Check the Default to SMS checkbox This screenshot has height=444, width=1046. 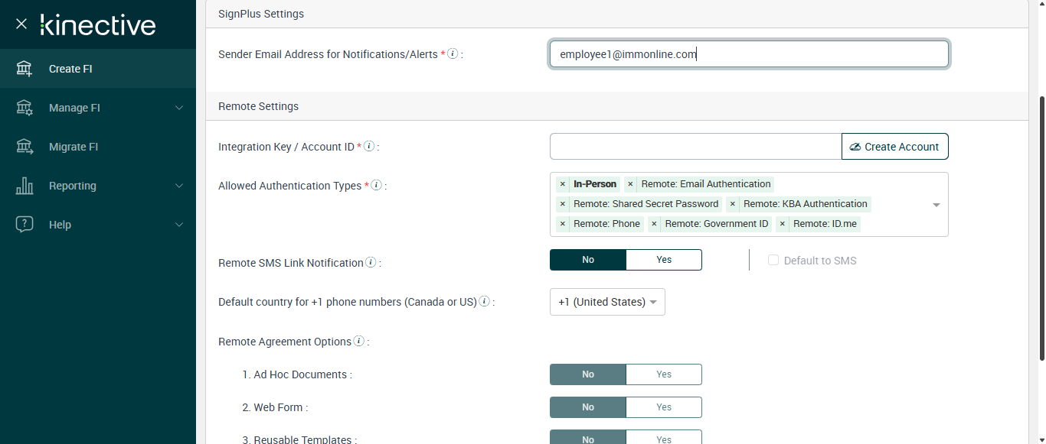(773, 261)
